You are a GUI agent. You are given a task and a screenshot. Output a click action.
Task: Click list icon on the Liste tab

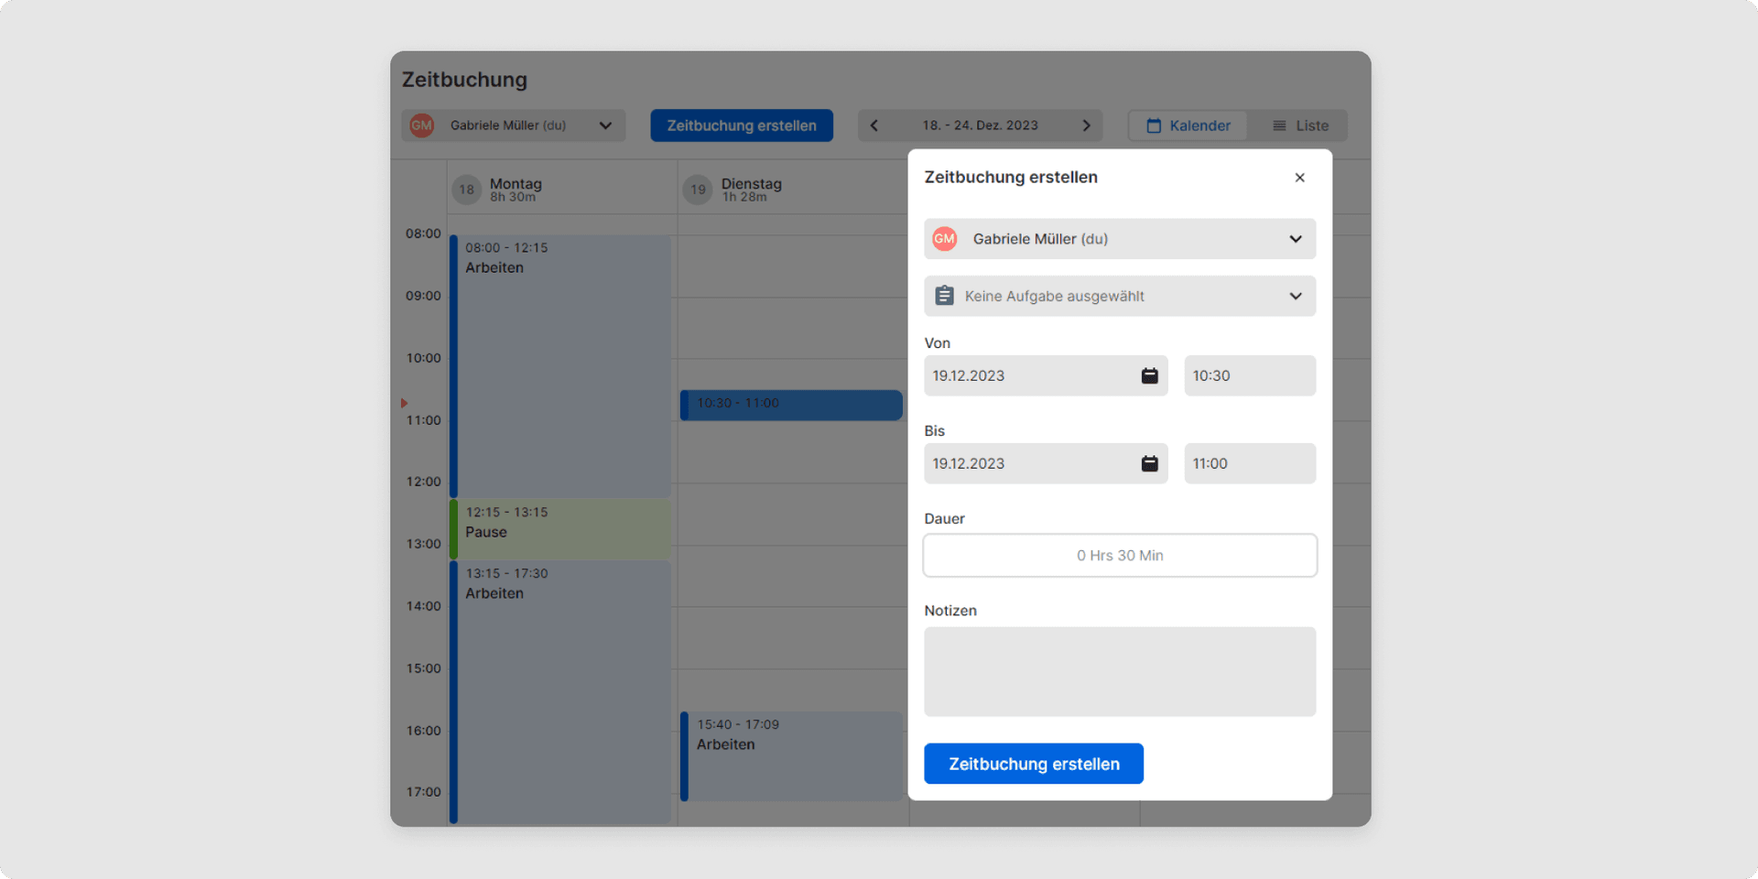[x=1279, y=125]
